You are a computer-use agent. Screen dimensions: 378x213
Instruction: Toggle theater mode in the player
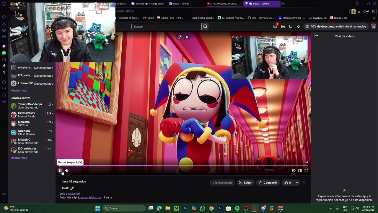300,170
